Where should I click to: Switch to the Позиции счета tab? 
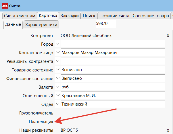tap(114, 16)
